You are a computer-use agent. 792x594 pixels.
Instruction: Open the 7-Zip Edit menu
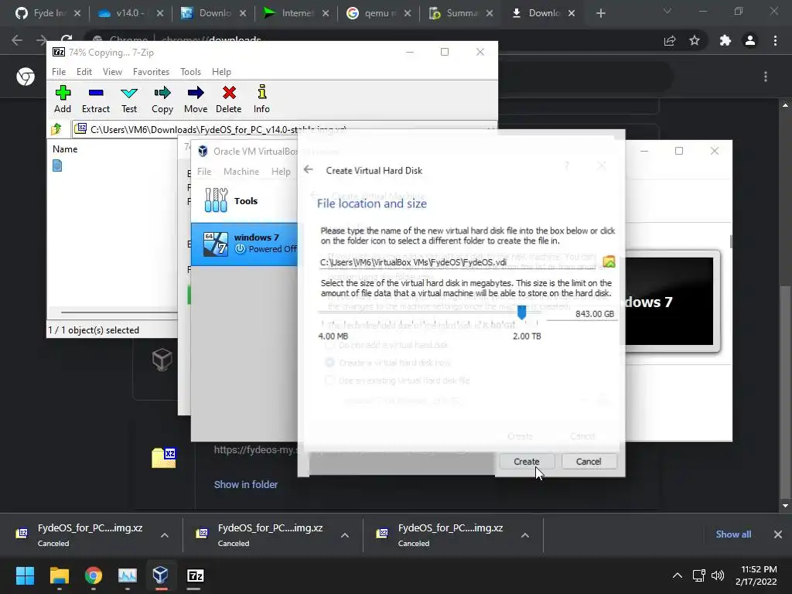pyautogui.click(x=84, y=72)
